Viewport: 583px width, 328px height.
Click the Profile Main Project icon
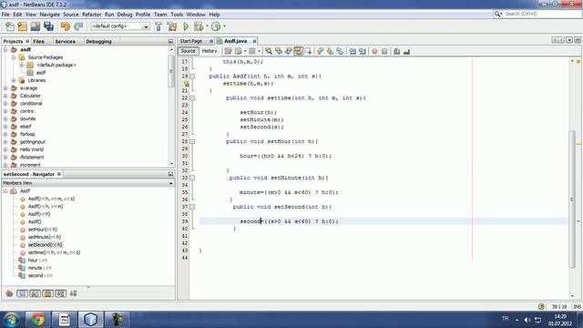coord(216,26)
